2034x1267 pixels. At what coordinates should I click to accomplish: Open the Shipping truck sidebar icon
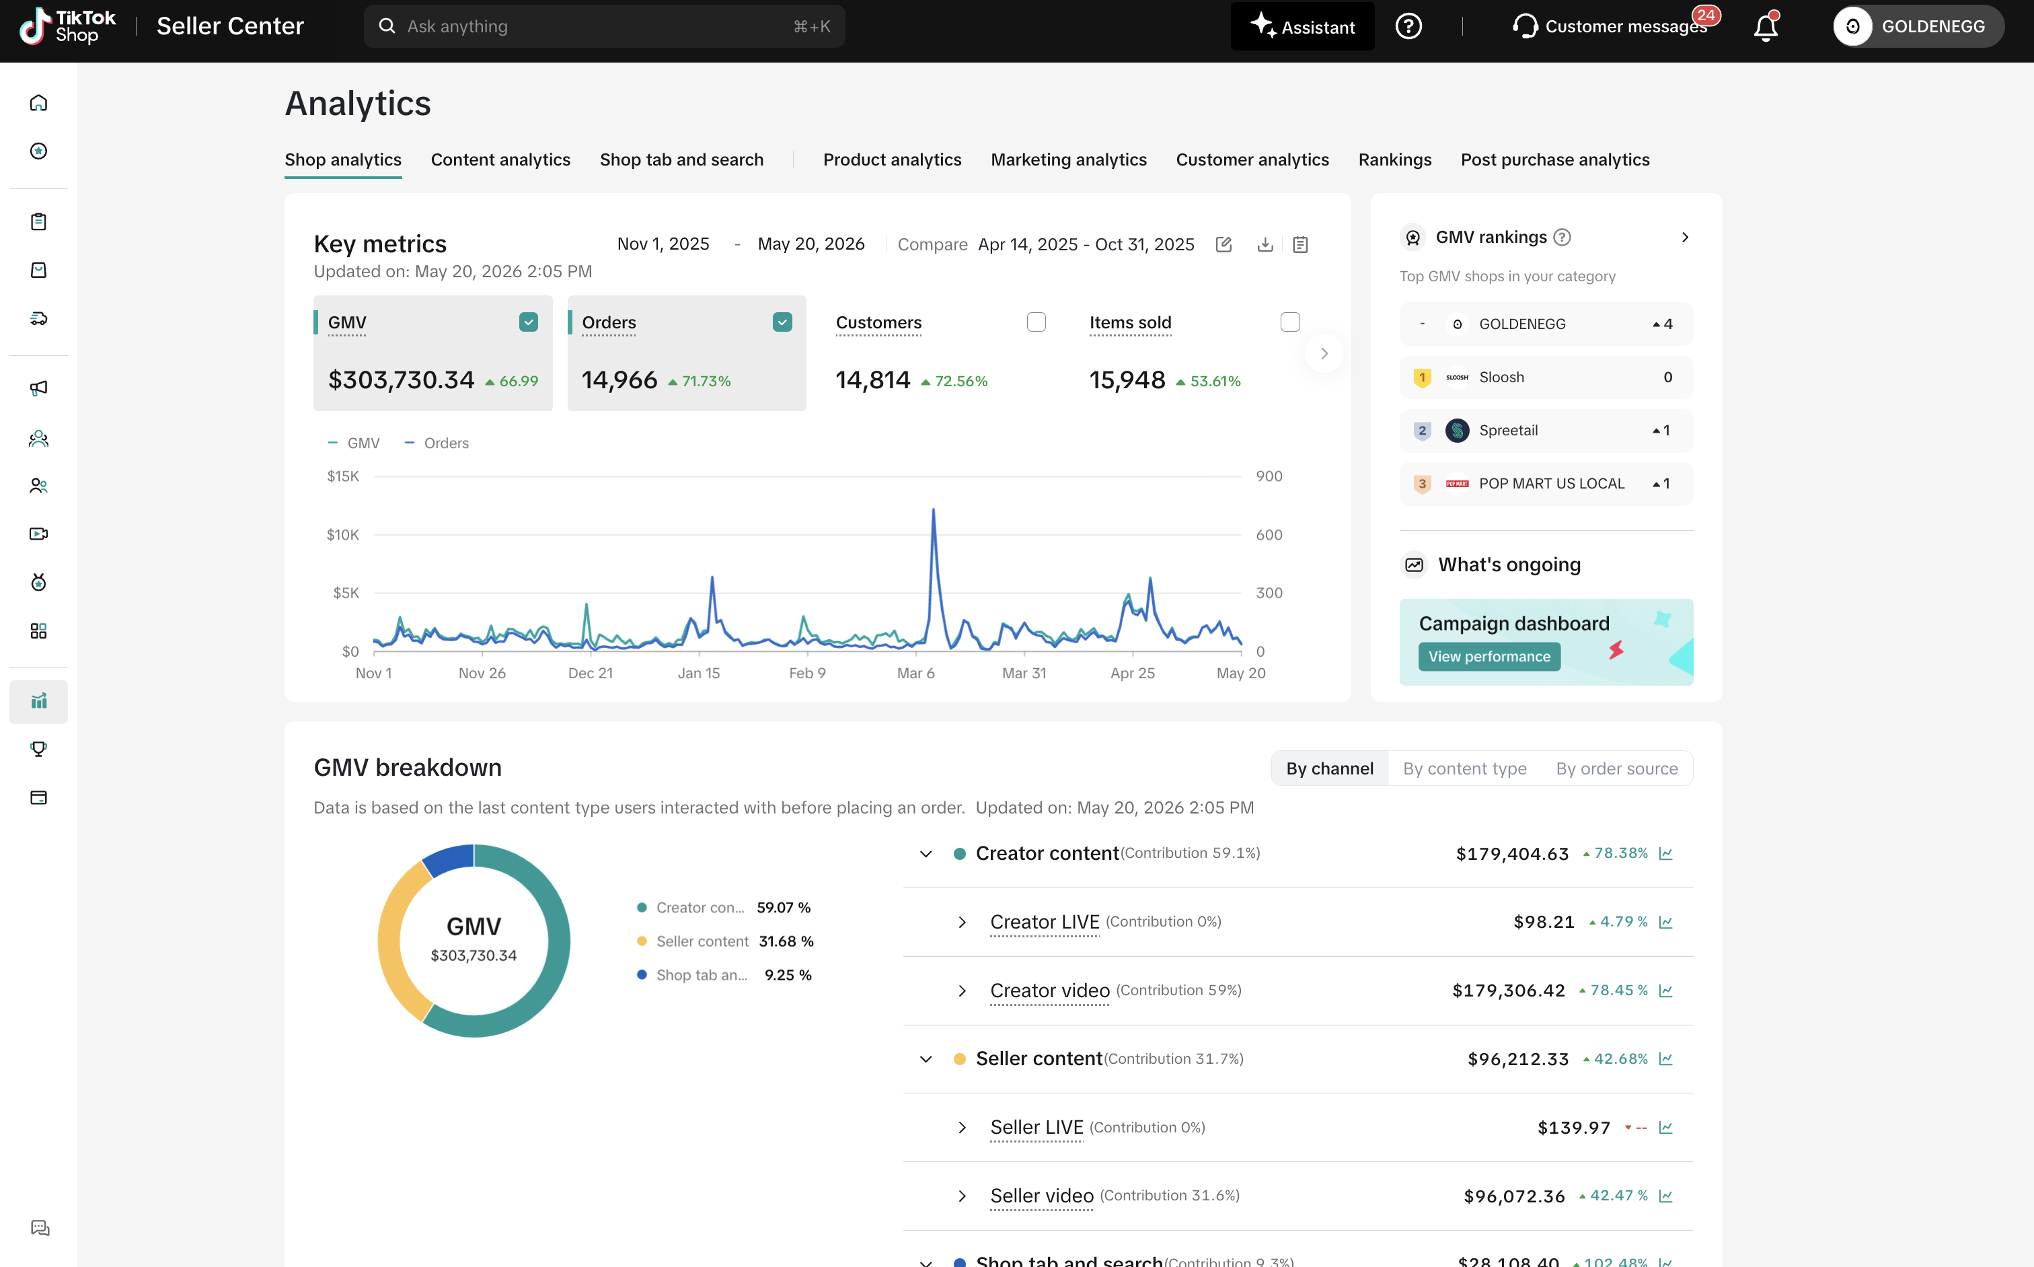tap(38, 318)
